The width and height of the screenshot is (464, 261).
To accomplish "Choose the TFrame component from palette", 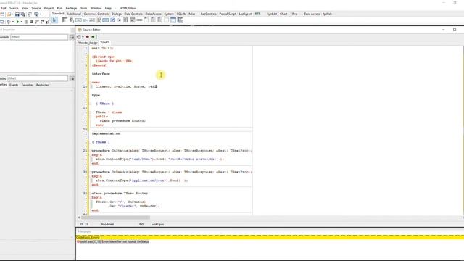I will point(173,20).
